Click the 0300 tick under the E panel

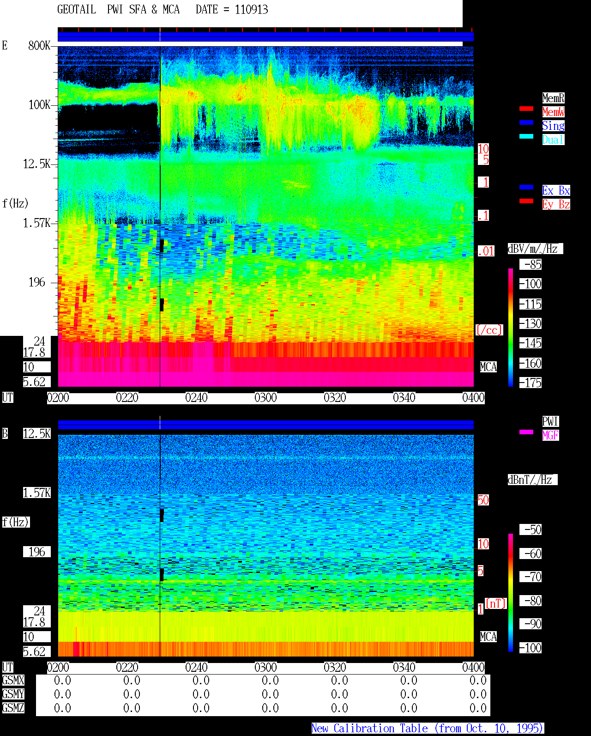click(x=265, y=397)
